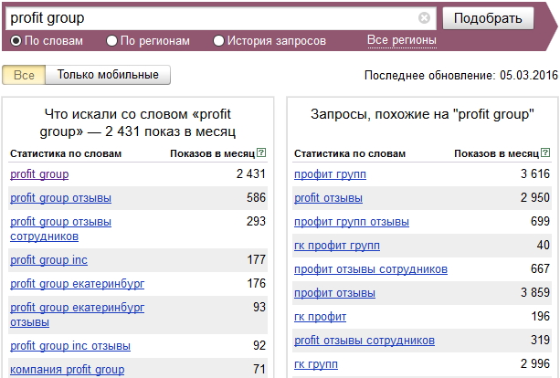Open the профит групп link

click(330, 174)
